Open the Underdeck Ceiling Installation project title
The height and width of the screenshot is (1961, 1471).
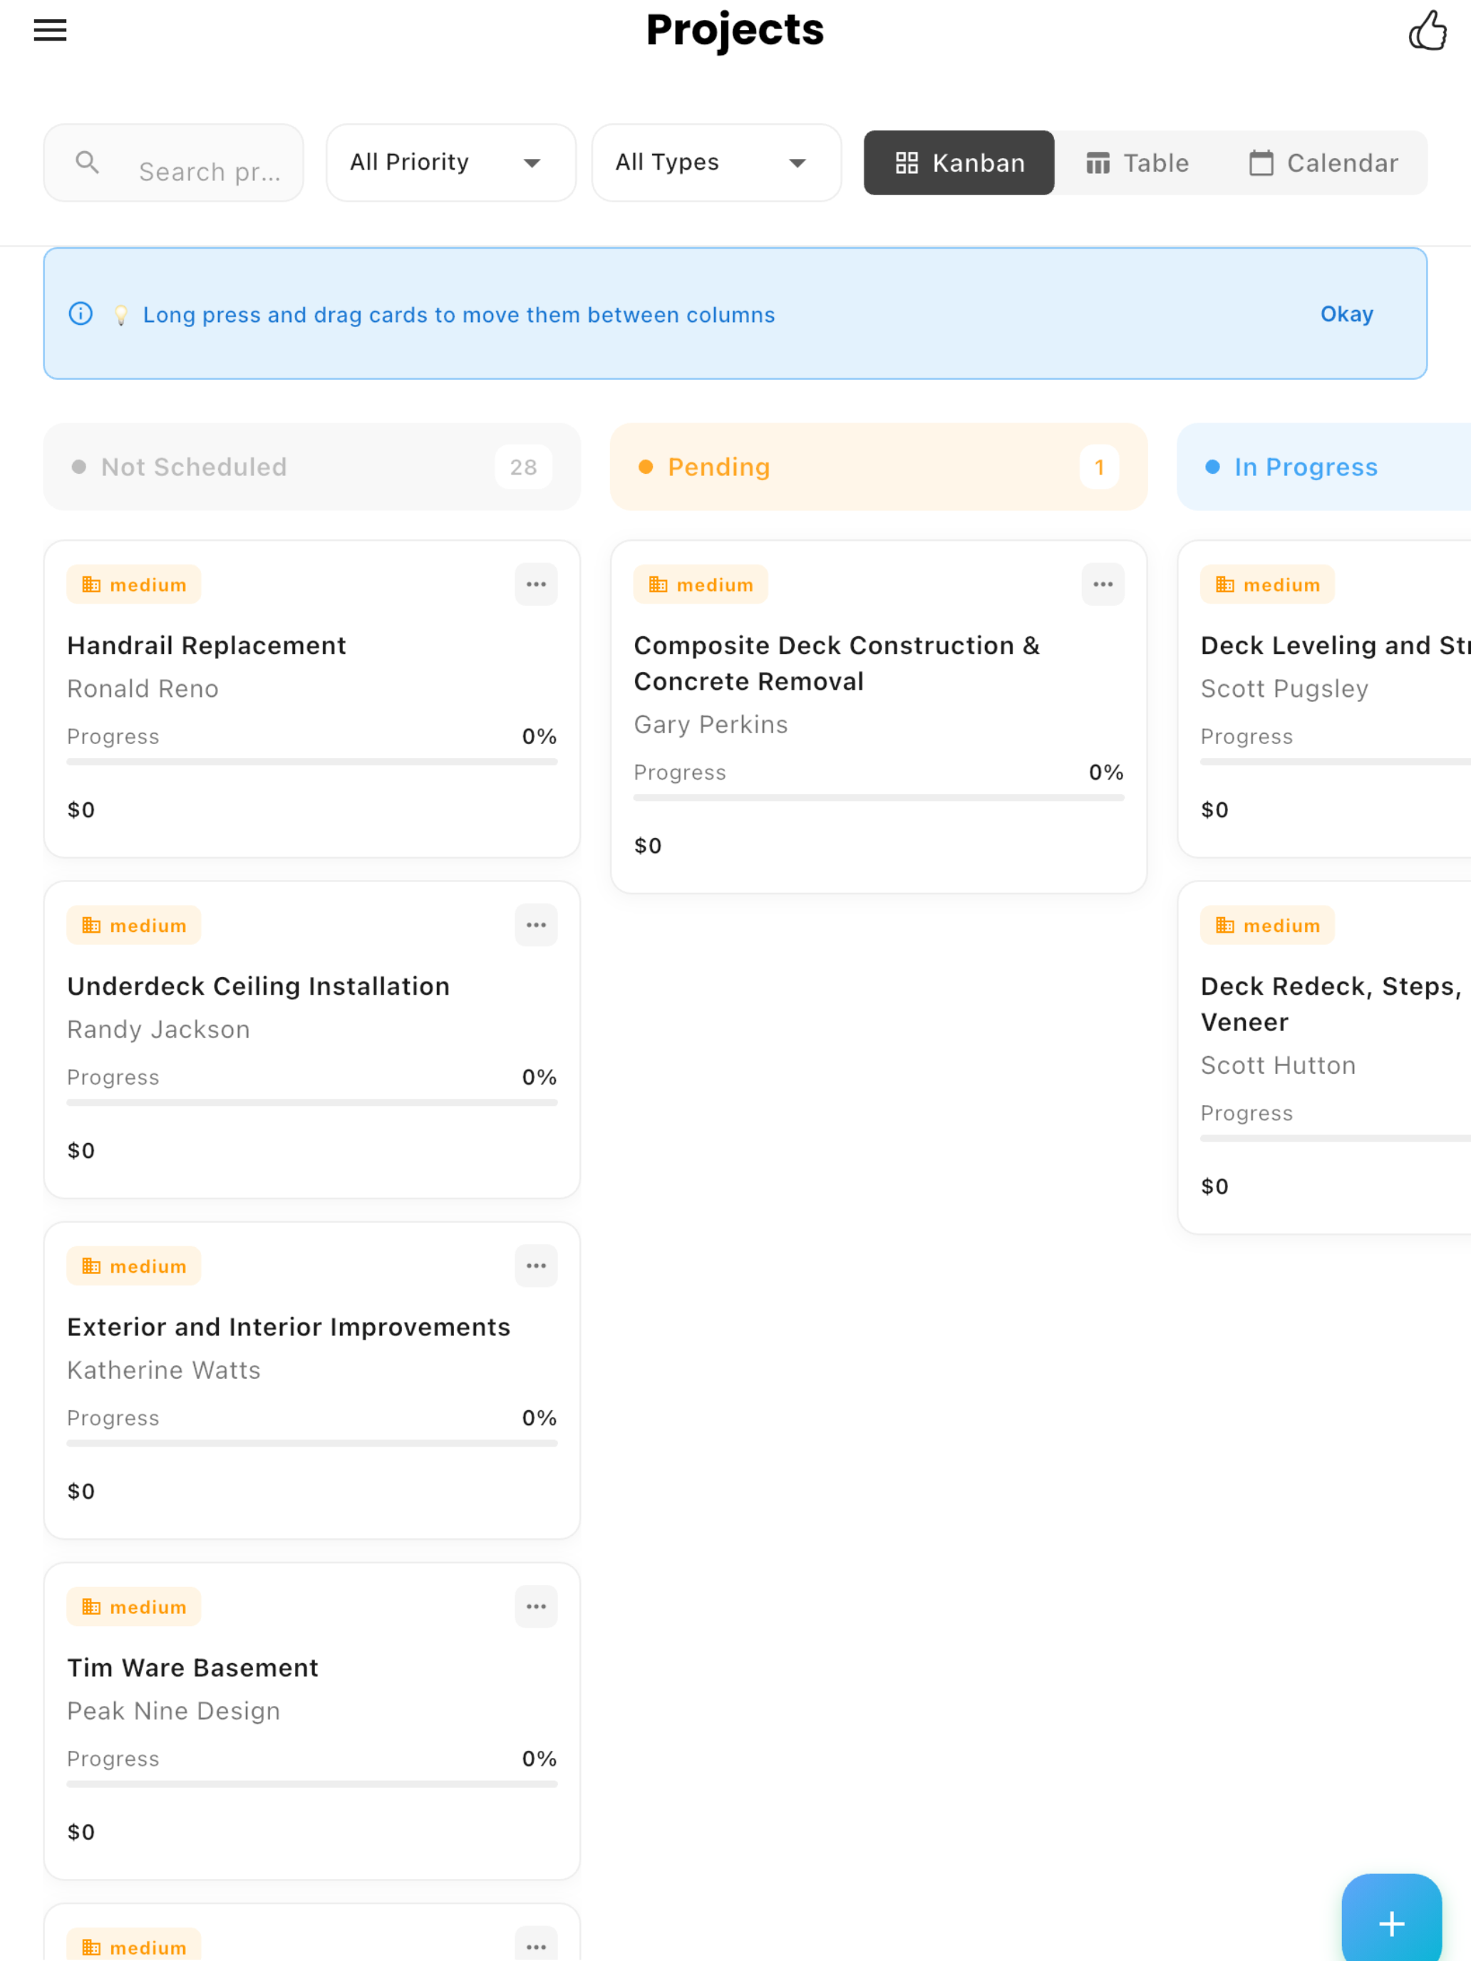pyautogui.click(x=258, y=985)
